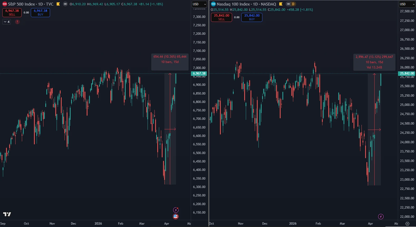Click the red exclamation warning icon
This screenshot has width=416, height=227.
click(x=17, y=22)
